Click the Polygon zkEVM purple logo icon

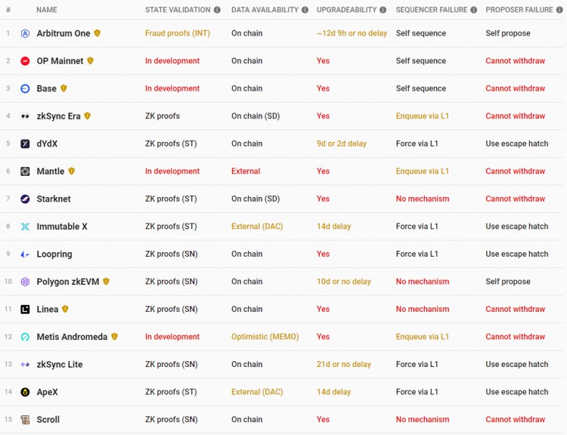25,282
